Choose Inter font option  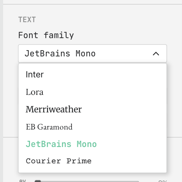tap(93, 74)
